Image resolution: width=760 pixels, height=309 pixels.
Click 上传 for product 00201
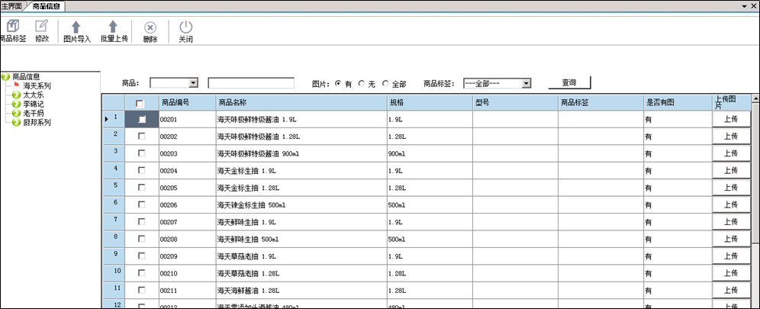pos(731,119)
